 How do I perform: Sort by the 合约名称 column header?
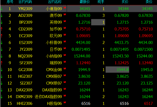point(55,2)
